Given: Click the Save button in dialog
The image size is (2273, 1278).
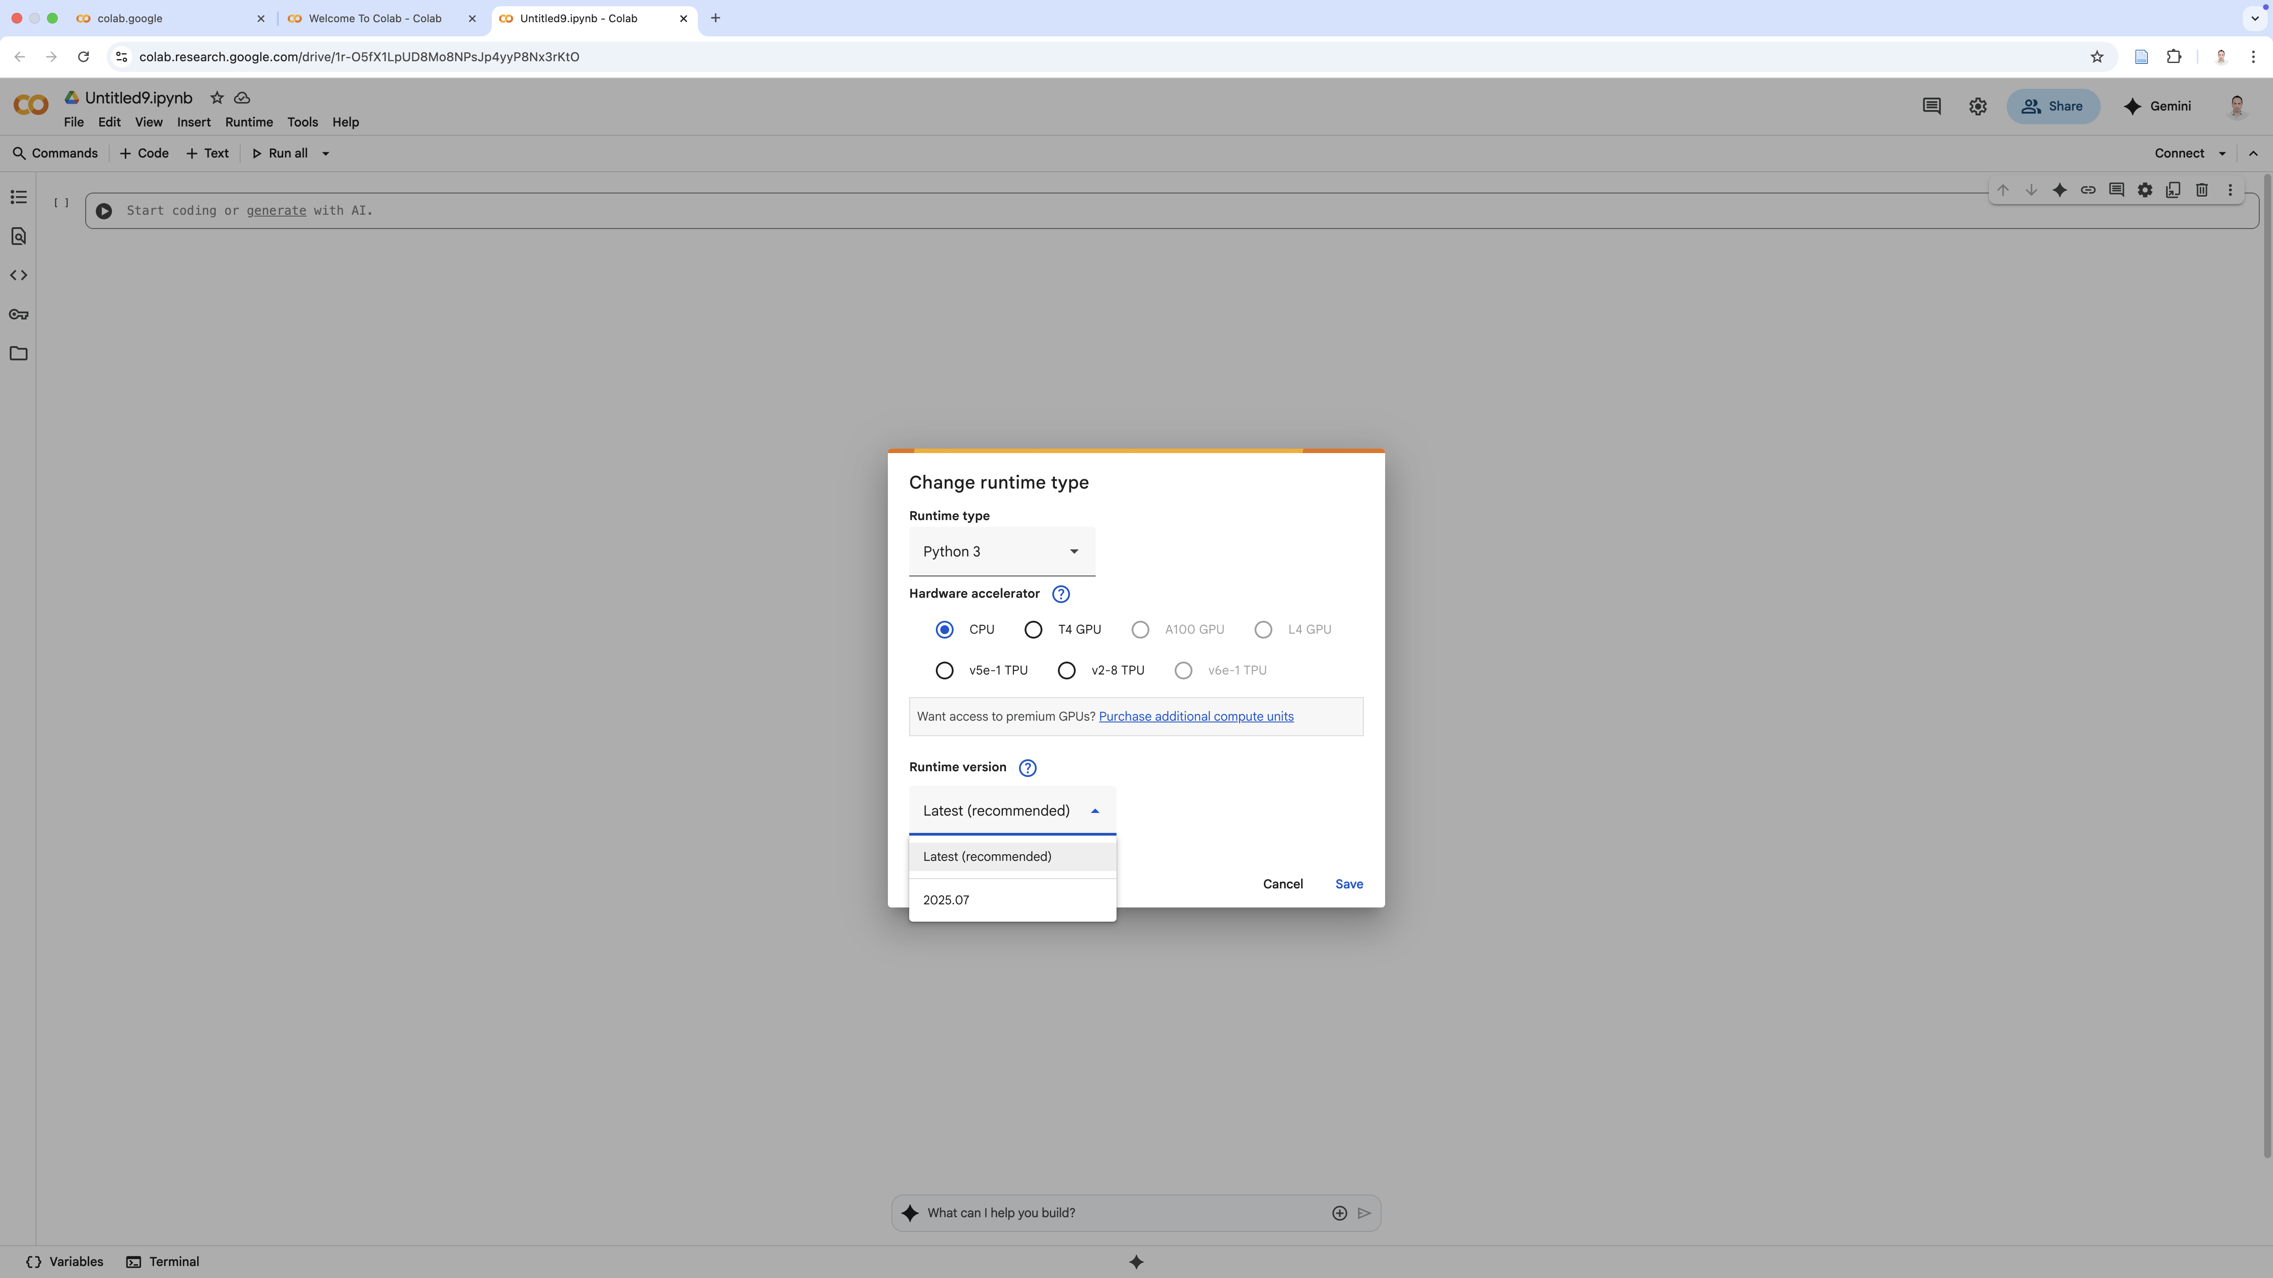Looking at the screenshot, I should (x=1348, y=884).
